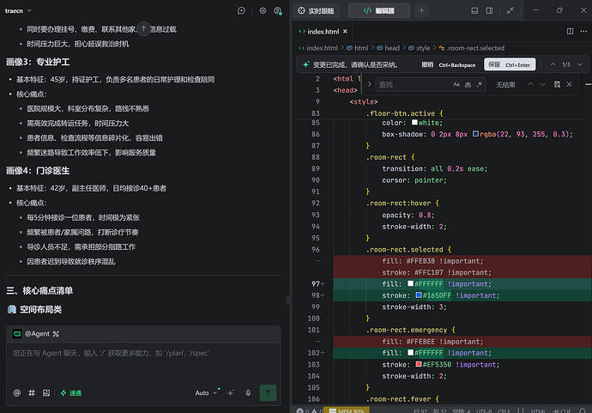Click the sparkle prompt-enhance icon
The image size is (592, 413).
[x=231, y=393]
